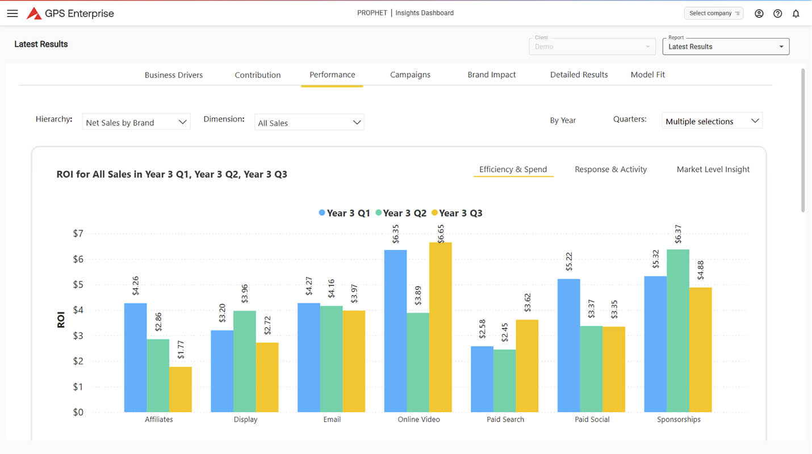Expand the Report Latest Results dropdown
Viewport: 812px width, 454px height.
pos(725,47)
